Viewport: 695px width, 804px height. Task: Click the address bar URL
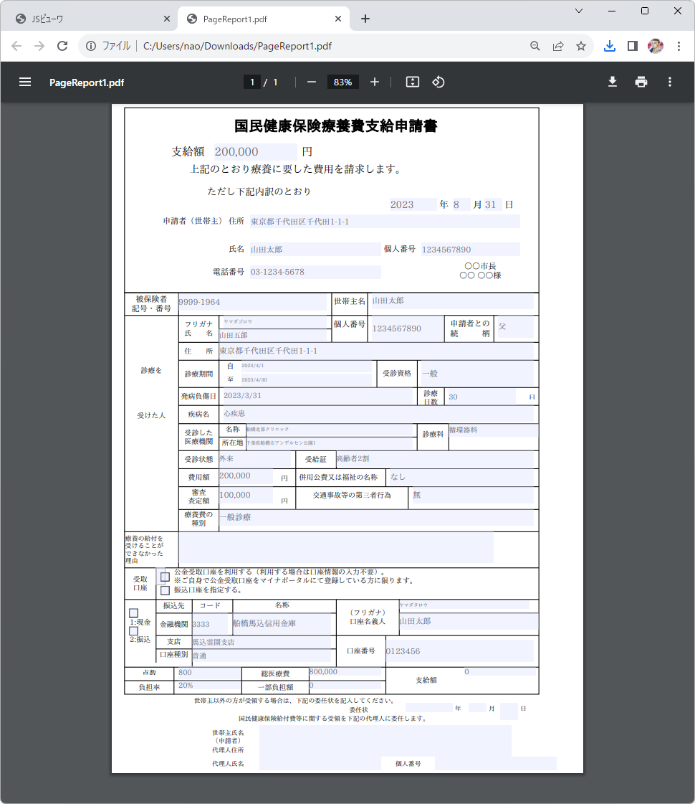[x=238, y=46]
